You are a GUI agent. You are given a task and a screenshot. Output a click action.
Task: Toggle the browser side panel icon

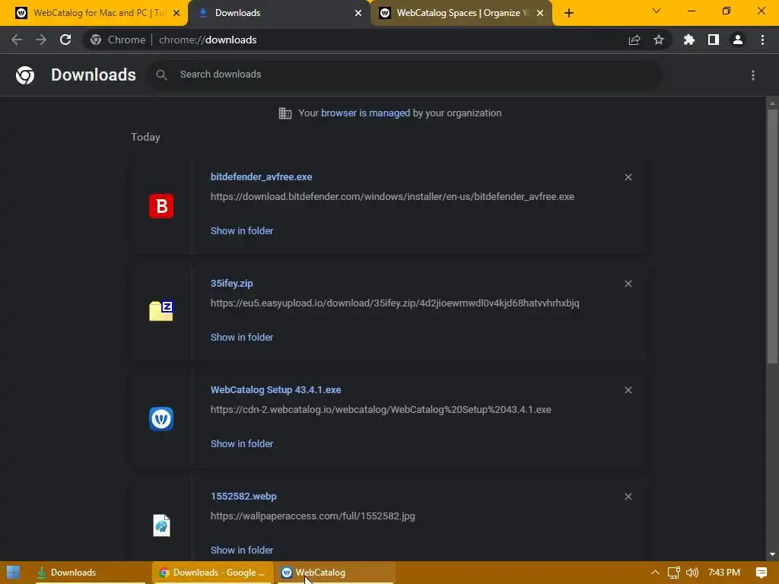[x=714, y=40]
